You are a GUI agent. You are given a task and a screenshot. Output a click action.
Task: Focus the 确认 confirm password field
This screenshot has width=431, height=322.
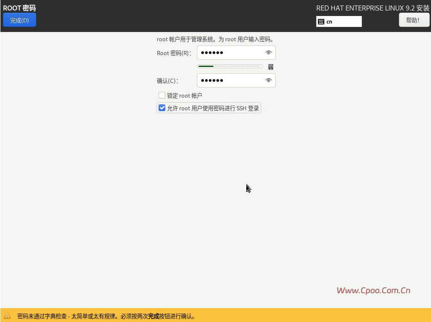click(x=236, y=80)
